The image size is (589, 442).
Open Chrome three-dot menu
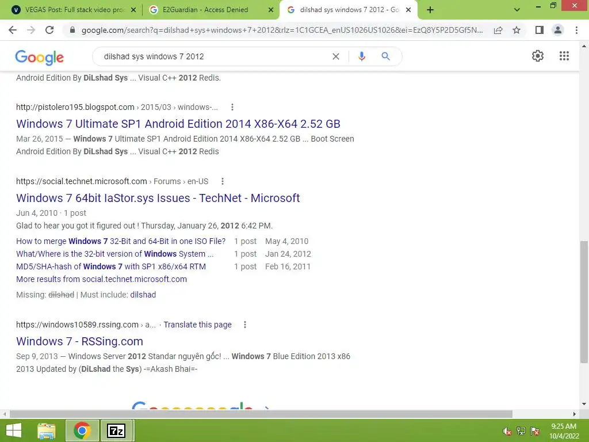576,30
